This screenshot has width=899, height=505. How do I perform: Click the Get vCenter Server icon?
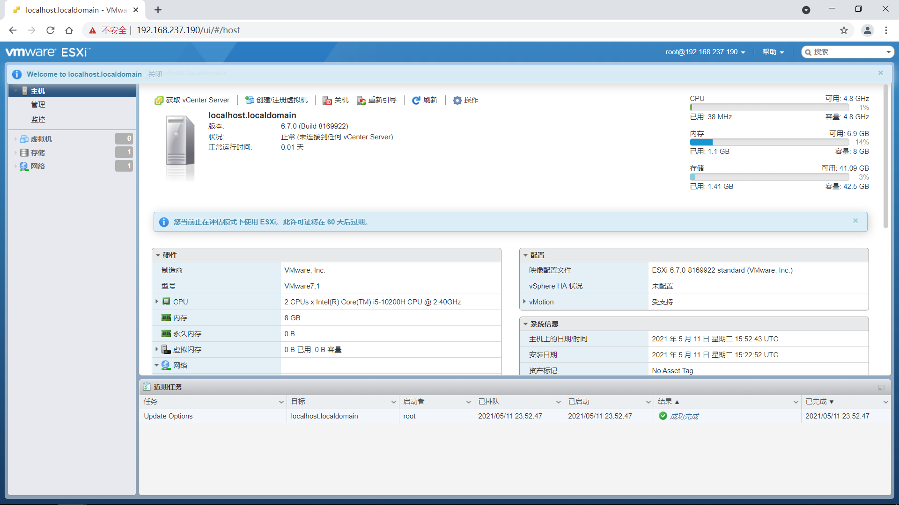pyautogui.click(x=159, y=100)
